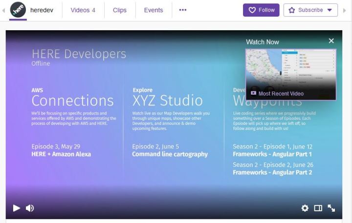
Task: Click the number 4 beside Videos
Action: (93, 10)
